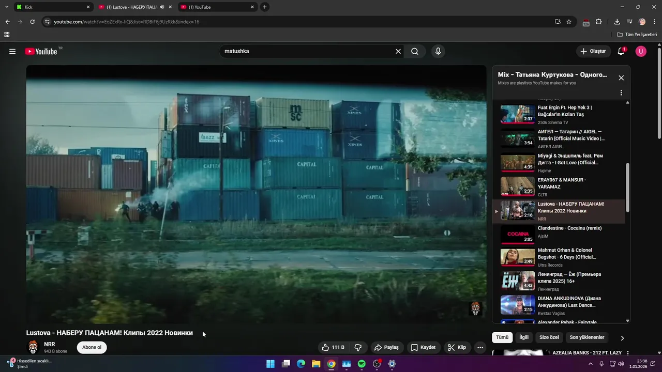Switch to the (1) YouTube browser tab
662x372 pixels.
click(217, 7)
